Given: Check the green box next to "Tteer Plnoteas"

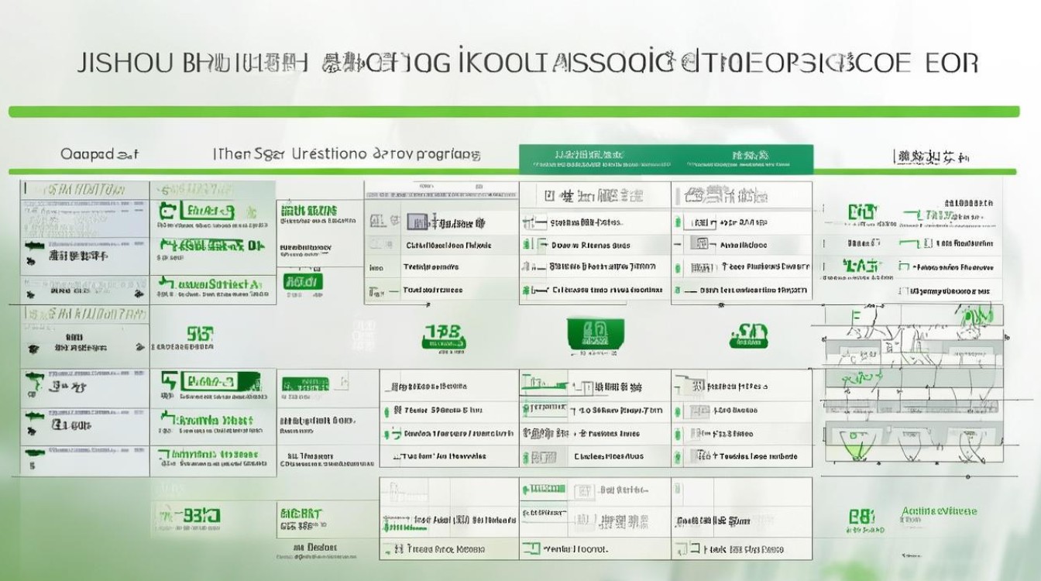Looking at the screenshot, I should 677,267.
